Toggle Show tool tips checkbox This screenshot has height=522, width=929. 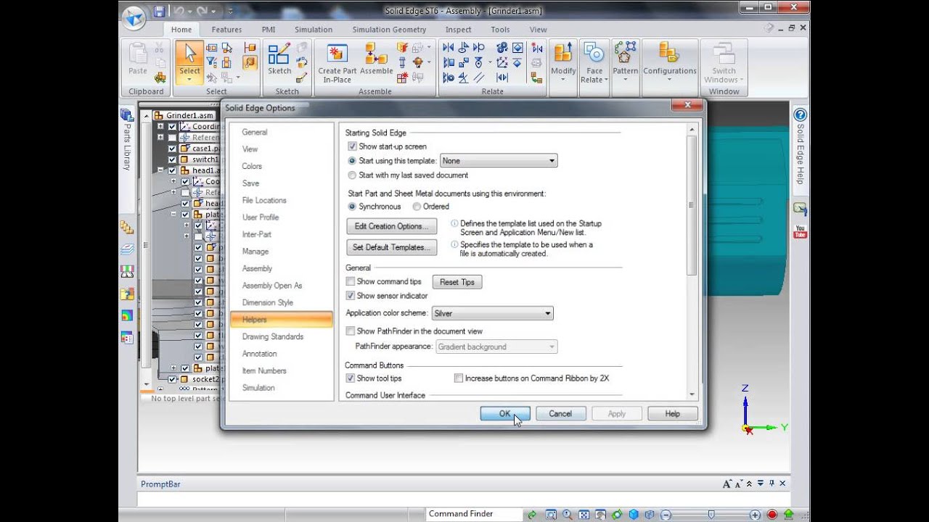click(x=351, y=378)
